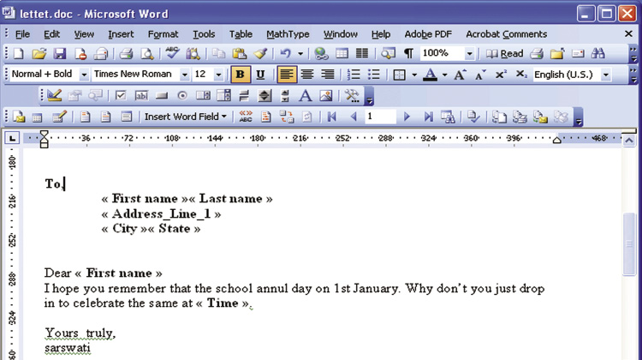Toggle Underline formatting
Viewport: 642px width, 360px height.
click(x=260, y=75)
